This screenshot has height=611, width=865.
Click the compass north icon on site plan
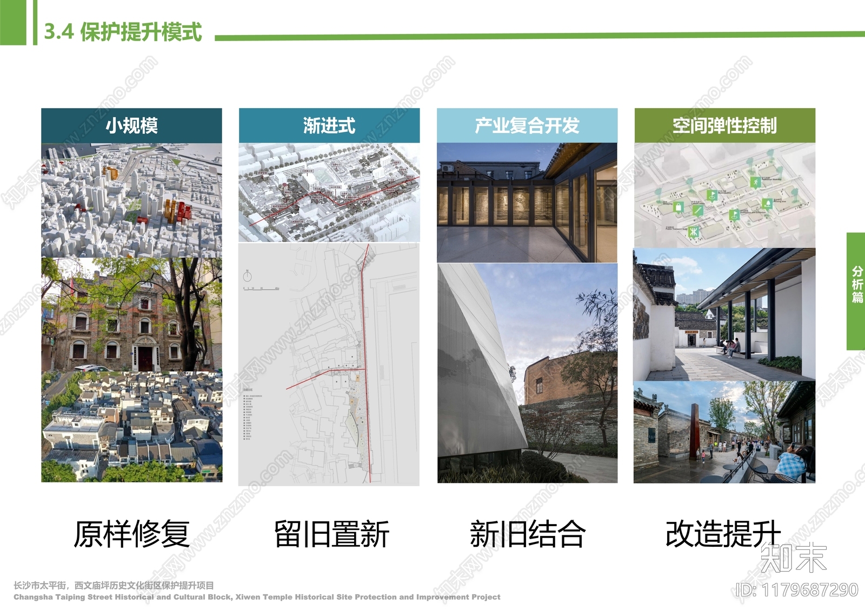click(x=247, y=276)
